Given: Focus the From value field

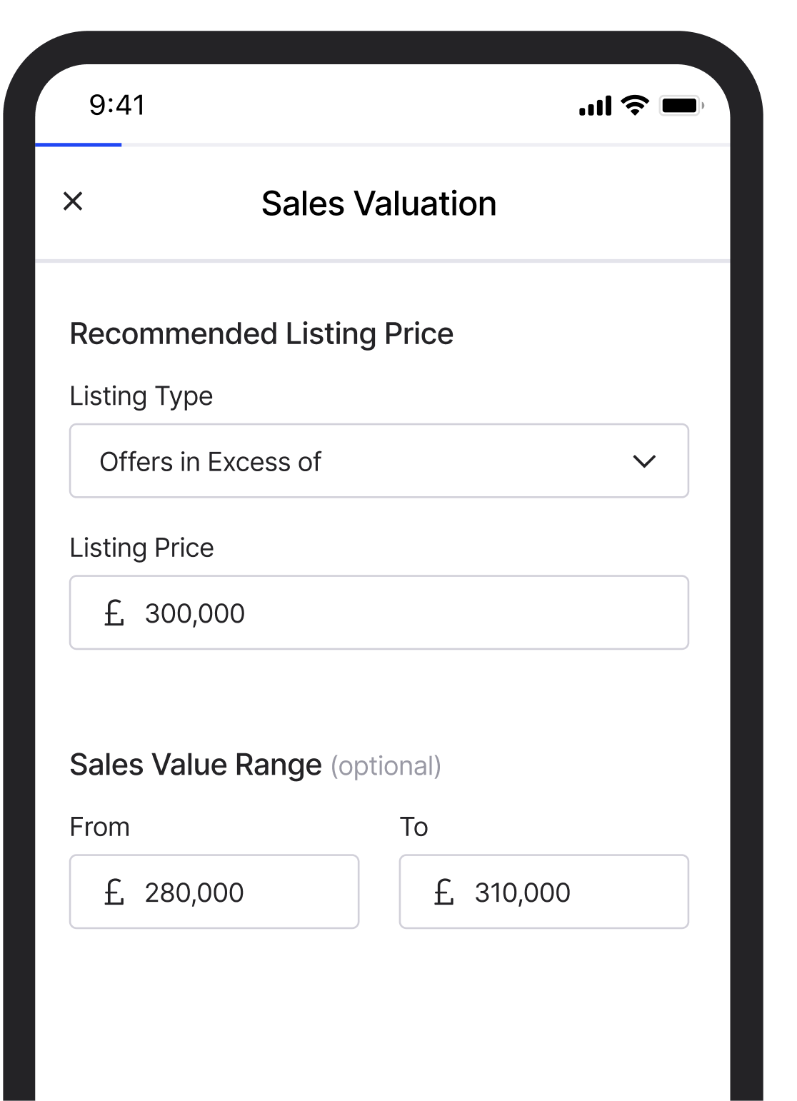Looking at the screenshot, I should click(x=214, y=892).
